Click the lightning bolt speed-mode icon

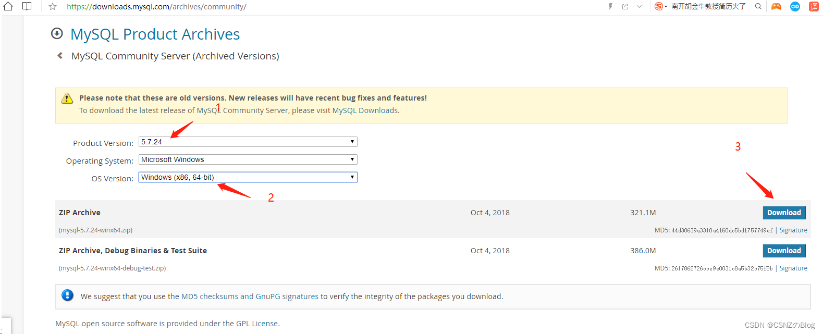click(610, 6)
